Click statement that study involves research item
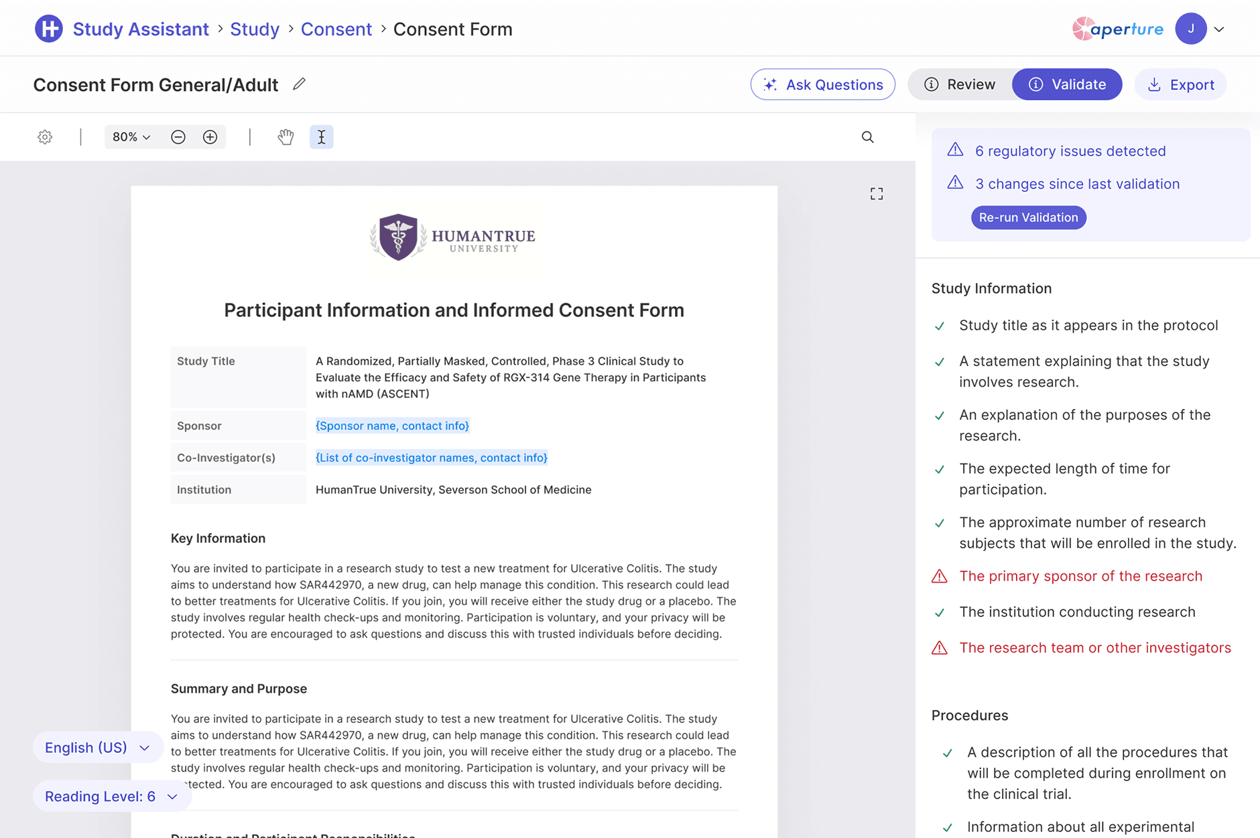 pyautogui.click(x=1084, y=371)
